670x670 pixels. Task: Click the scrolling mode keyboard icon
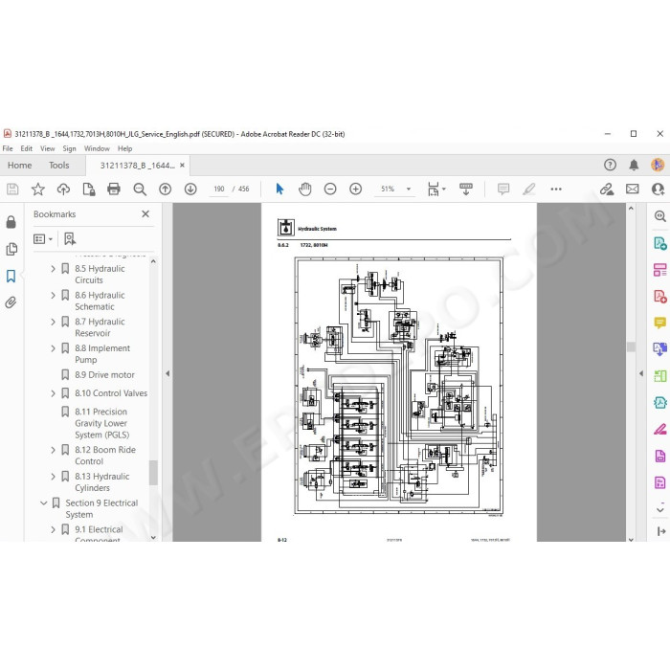click(466, 189)
